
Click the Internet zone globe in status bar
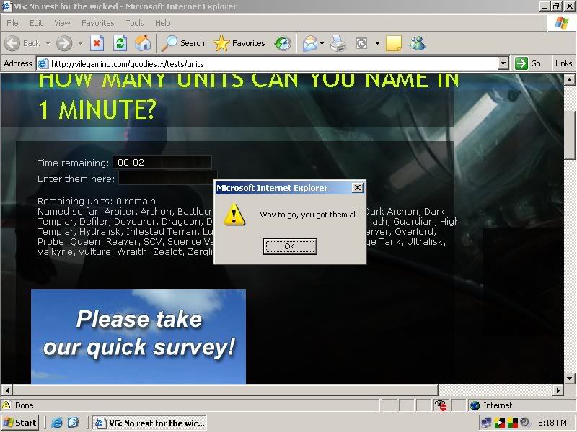pyautogui.click(x=475, y=405)
